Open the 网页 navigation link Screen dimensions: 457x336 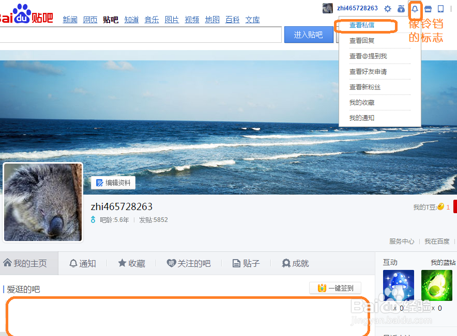click(x=90, y=20)
